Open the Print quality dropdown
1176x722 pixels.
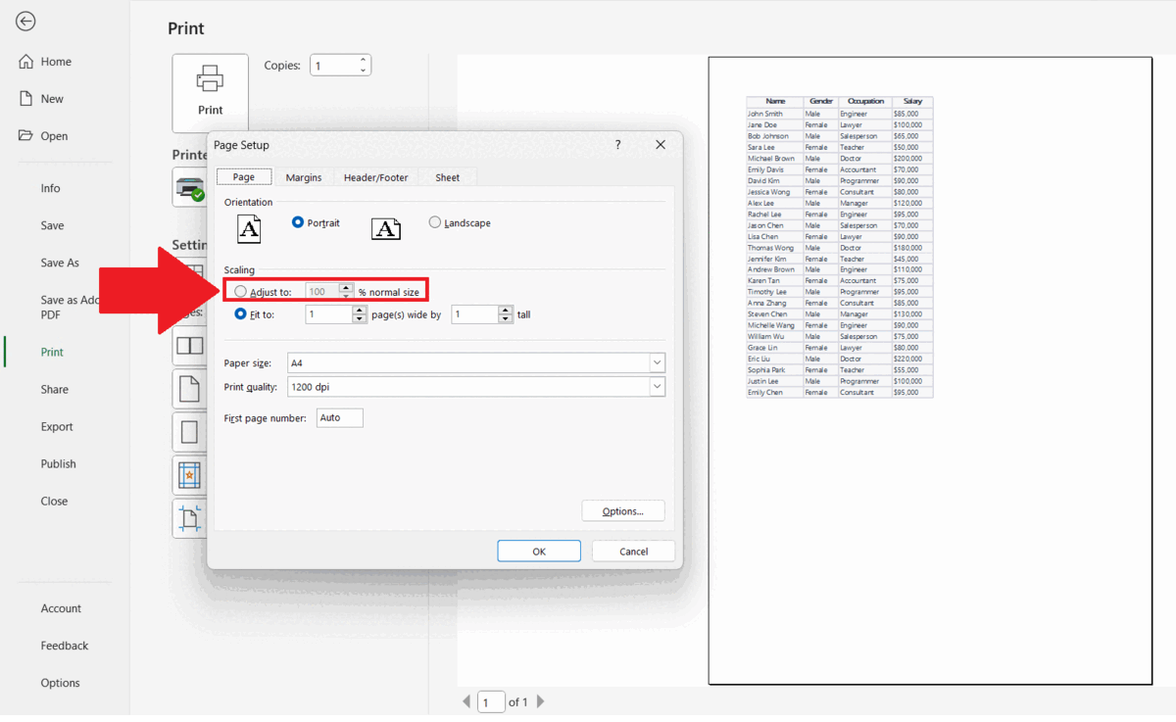pos(659,386)
